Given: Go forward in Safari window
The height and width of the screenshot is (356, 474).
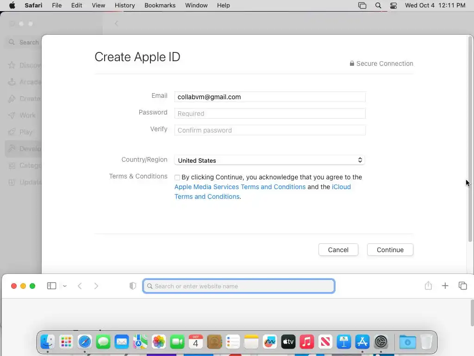Looking at the screenshot, I should click(x=96, y=286).
